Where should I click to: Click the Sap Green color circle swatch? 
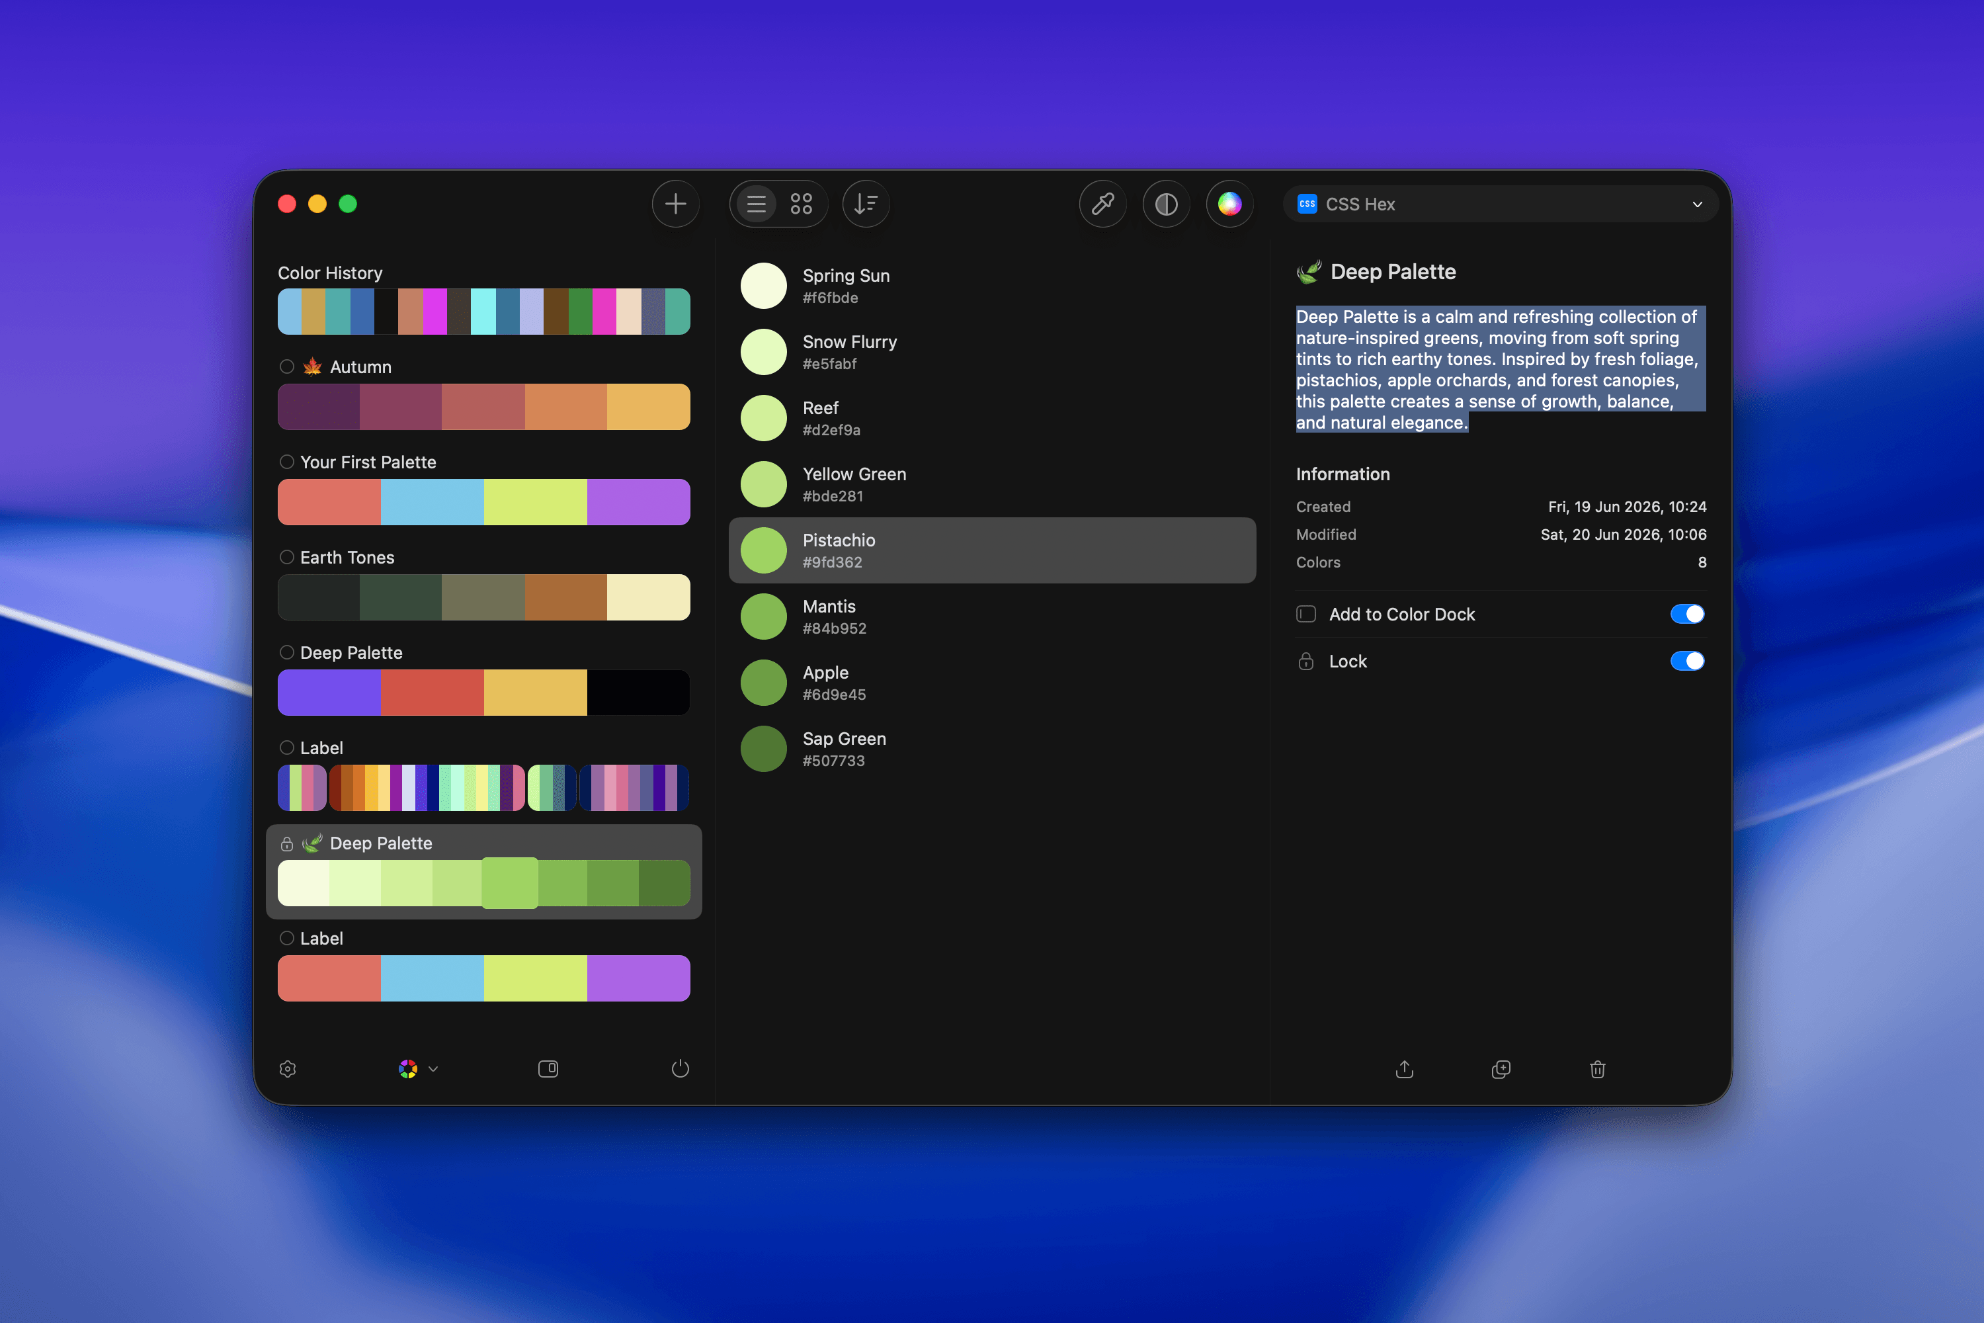(x=763, y=749)
